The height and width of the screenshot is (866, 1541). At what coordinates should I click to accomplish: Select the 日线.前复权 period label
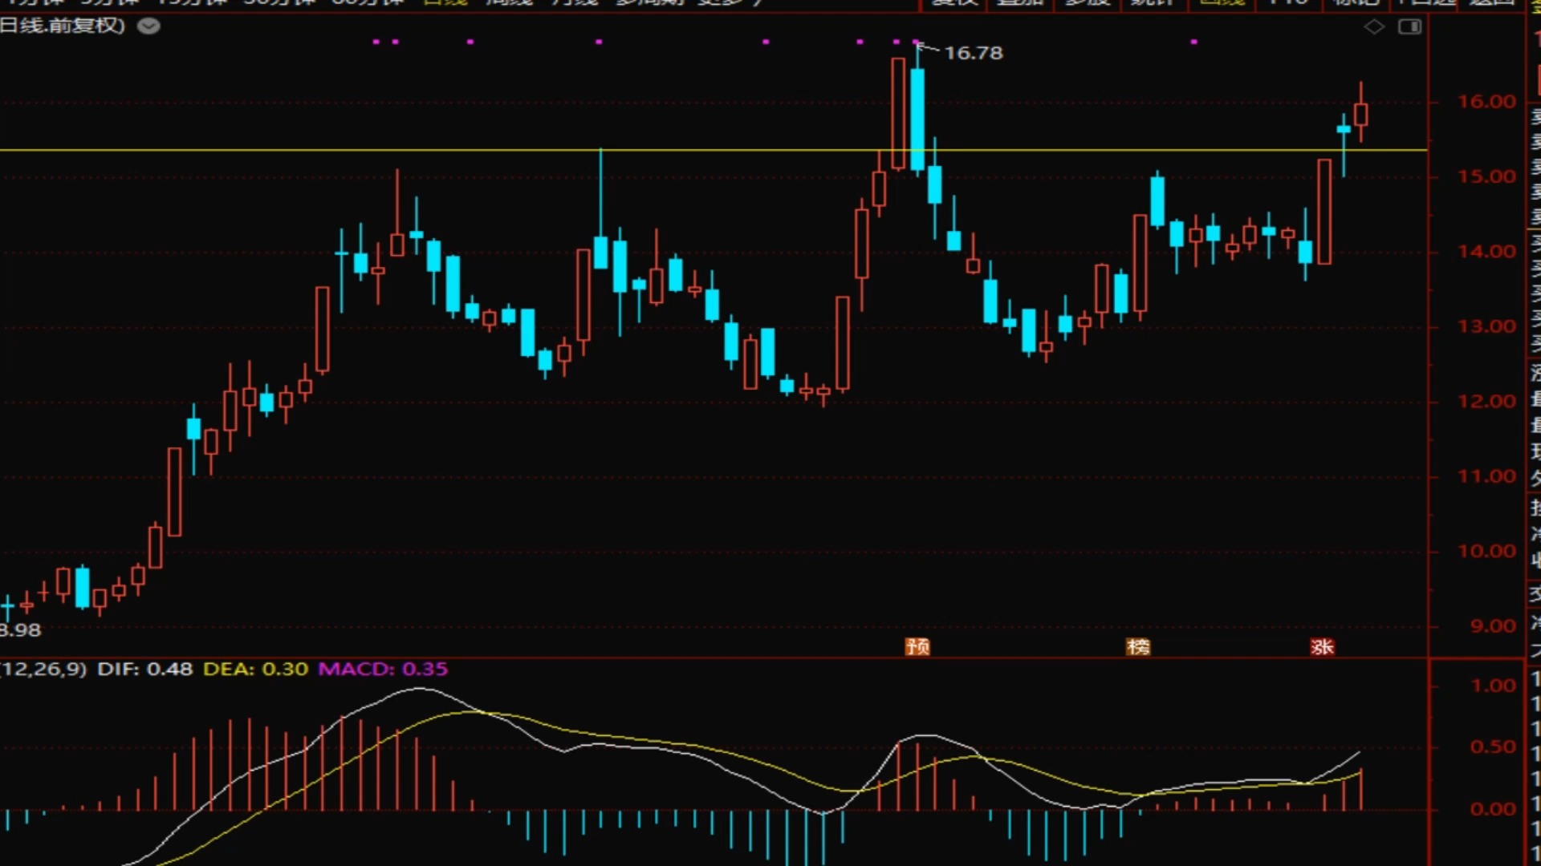[x=63, y=26]
